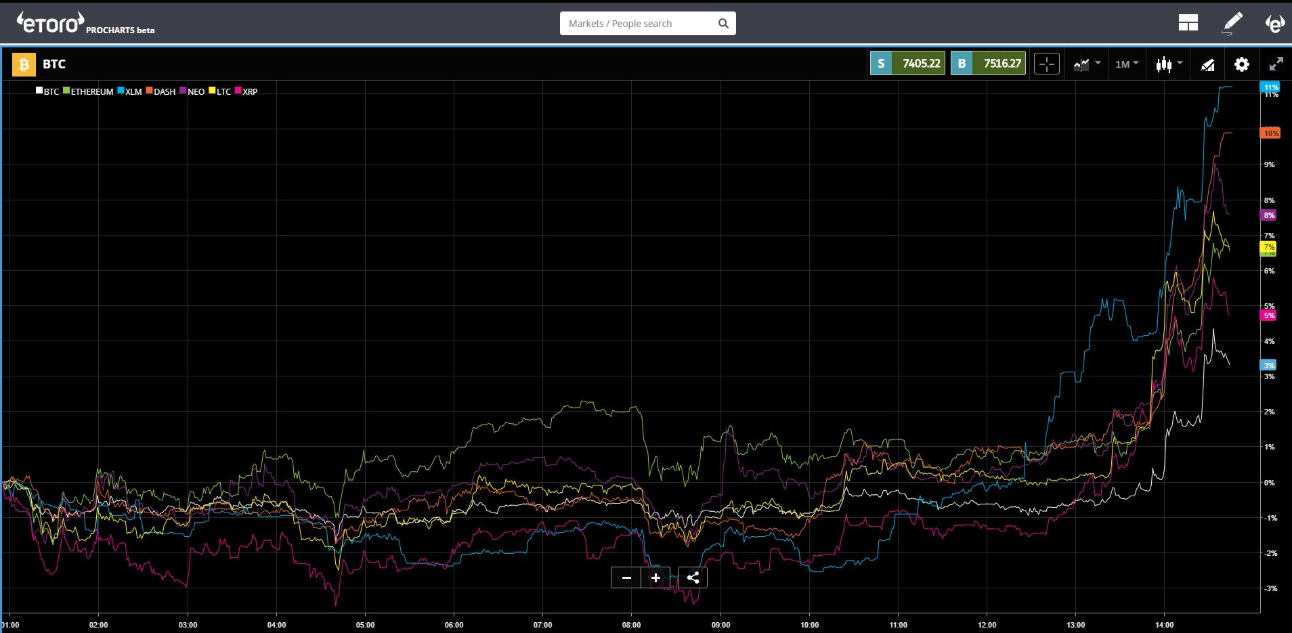Image resolution: width=1292 pixels, height=633 pixels.
Task: Expand the 1M time interval dropdown
Action: point(1127,64)
